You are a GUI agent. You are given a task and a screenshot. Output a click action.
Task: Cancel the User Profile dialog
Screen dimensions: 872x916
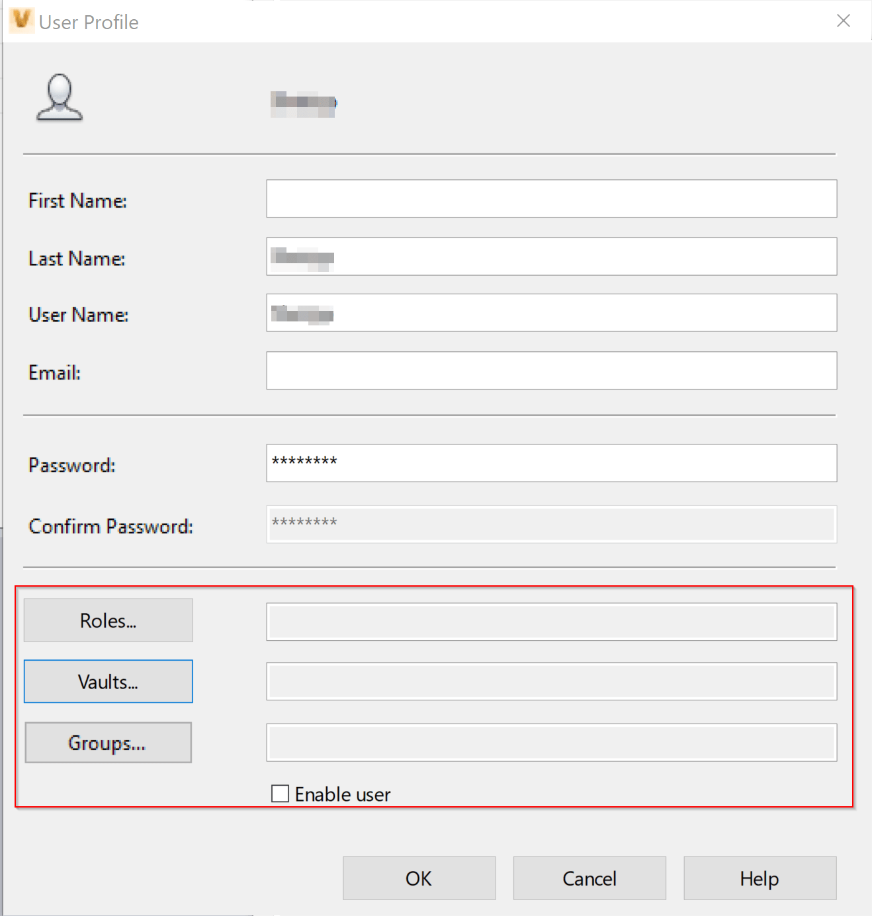[589, 878]
